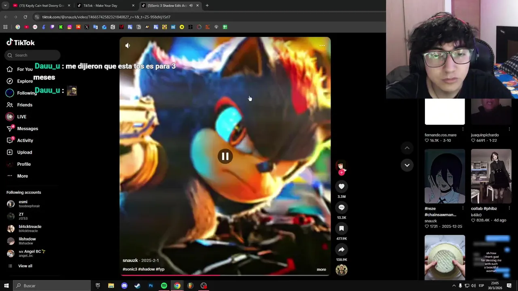
Task: Share video using the arrow icon
Action: 342,249
